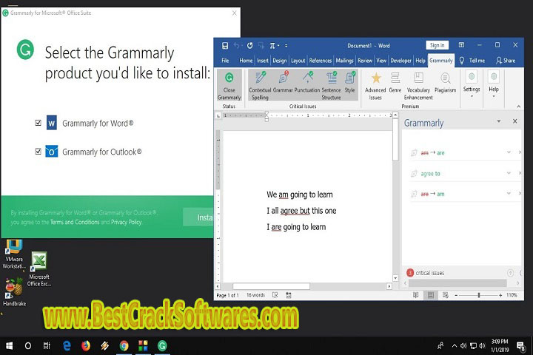Viewport: 533px width, 355px height.
Task: Switch to the Design tab
Action: 279,61
